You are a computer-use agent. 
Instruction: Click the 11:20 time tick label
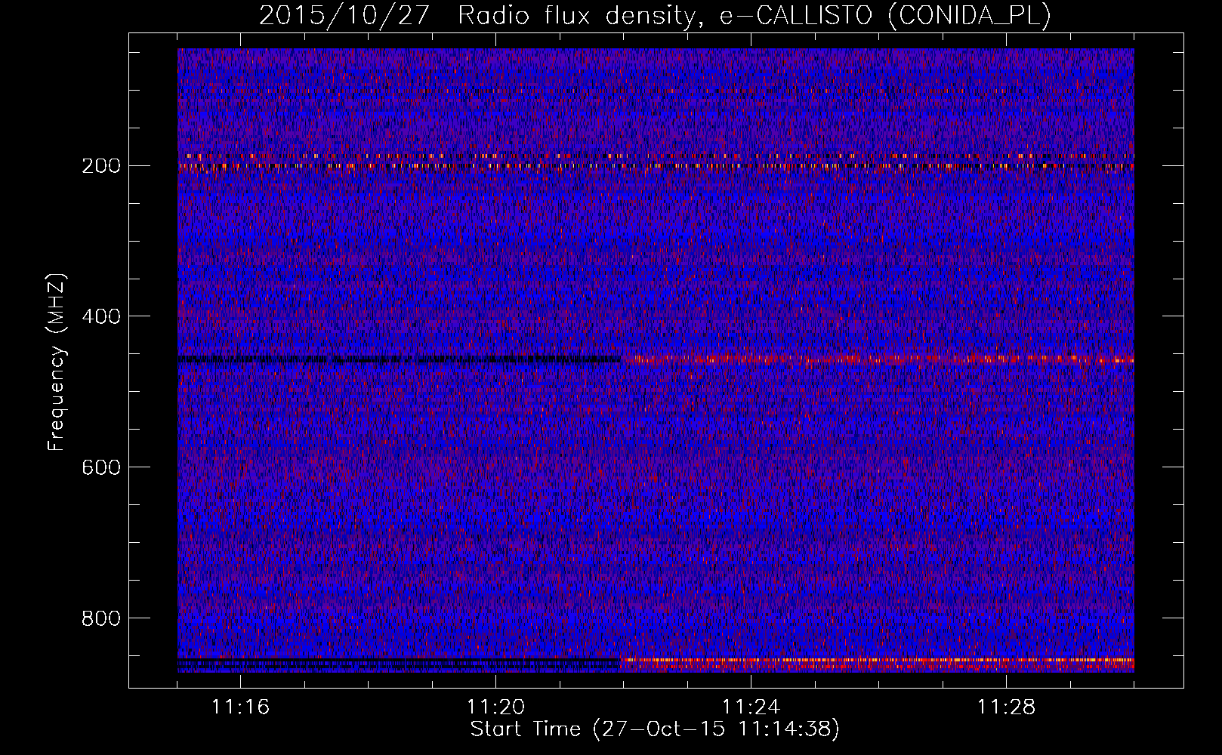coord(495,707)
